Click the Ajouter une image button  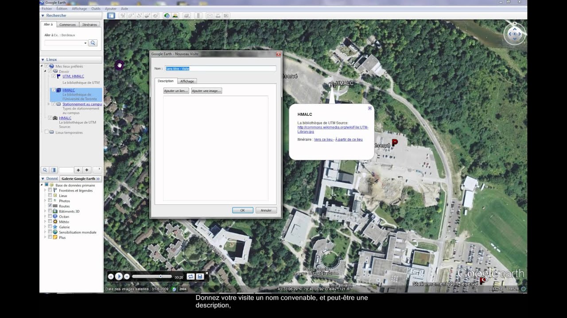click(206, 91)
